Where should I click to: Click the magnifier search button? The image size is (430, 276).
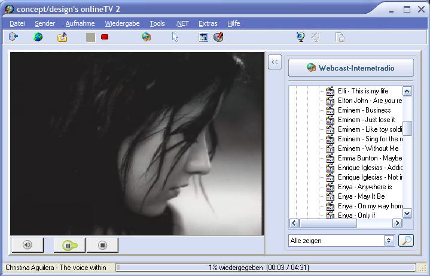click(x=406, y=241)
